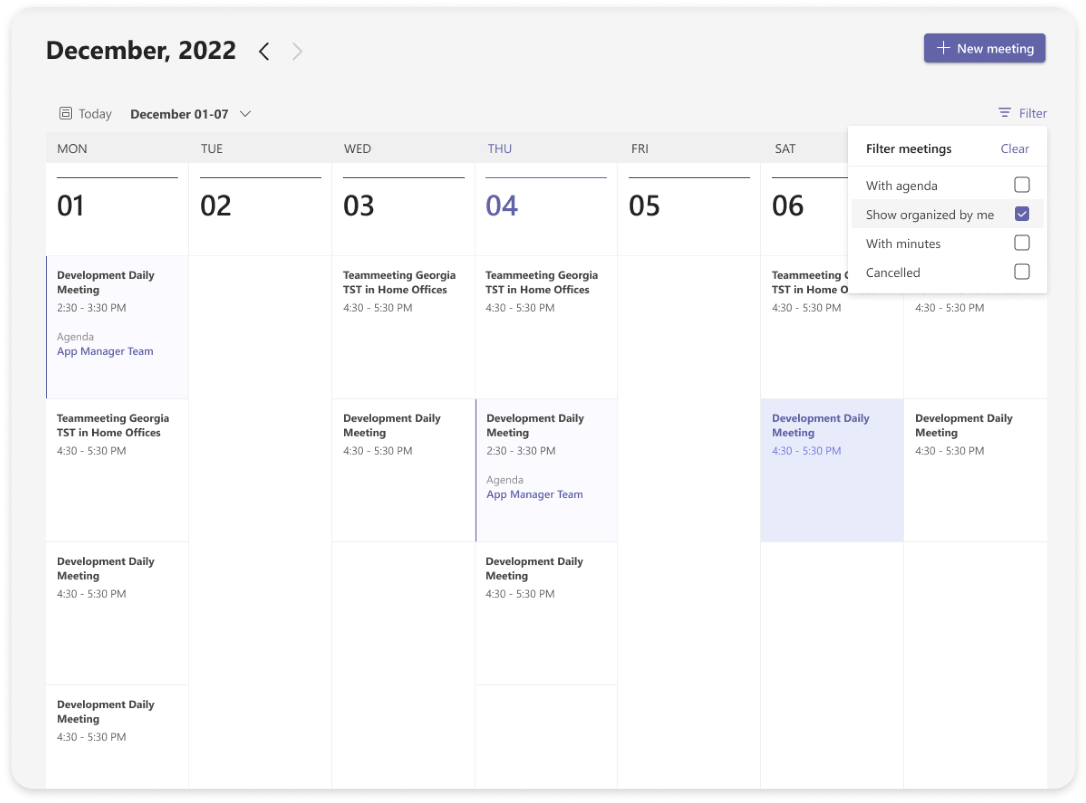Screen dimensions: 1086x803
Task: Select the THU column header
Action: [x=499, y=149]
